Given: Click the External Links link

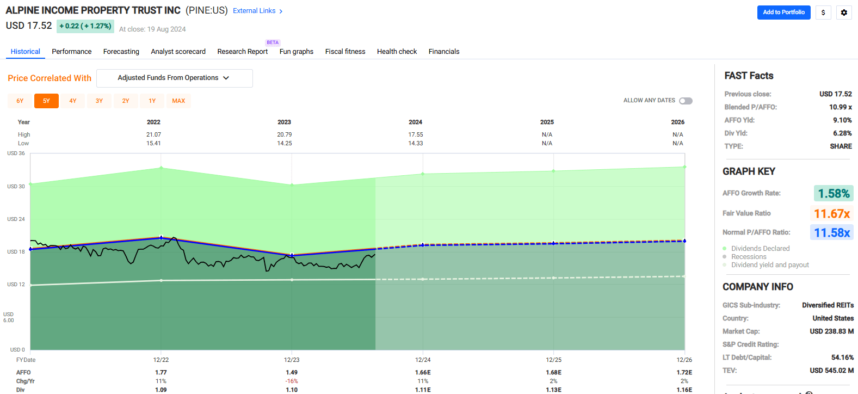Looking at the screenshot, I should click(x=254, y=11).
